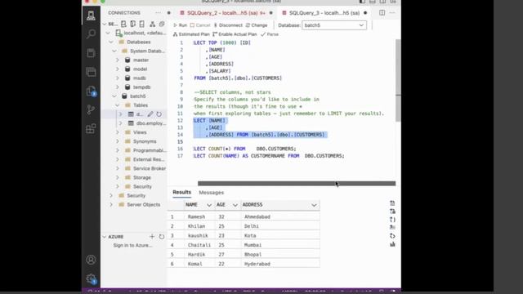Click the editor horizontal scrollbar
Viewport: 523px width, 294px height.
pos(297,183)
